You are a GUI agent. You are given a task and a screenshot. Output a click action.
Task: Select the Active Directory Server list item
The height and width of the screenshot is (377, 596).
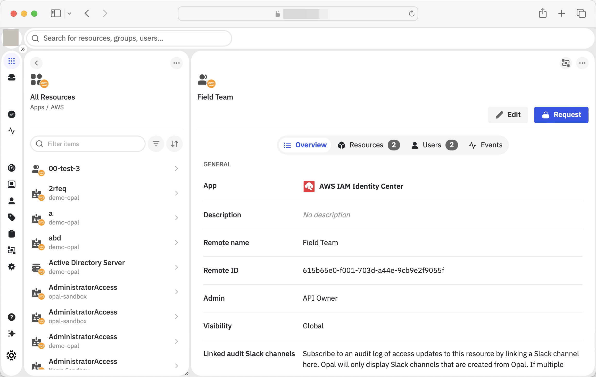click(106, 267)
